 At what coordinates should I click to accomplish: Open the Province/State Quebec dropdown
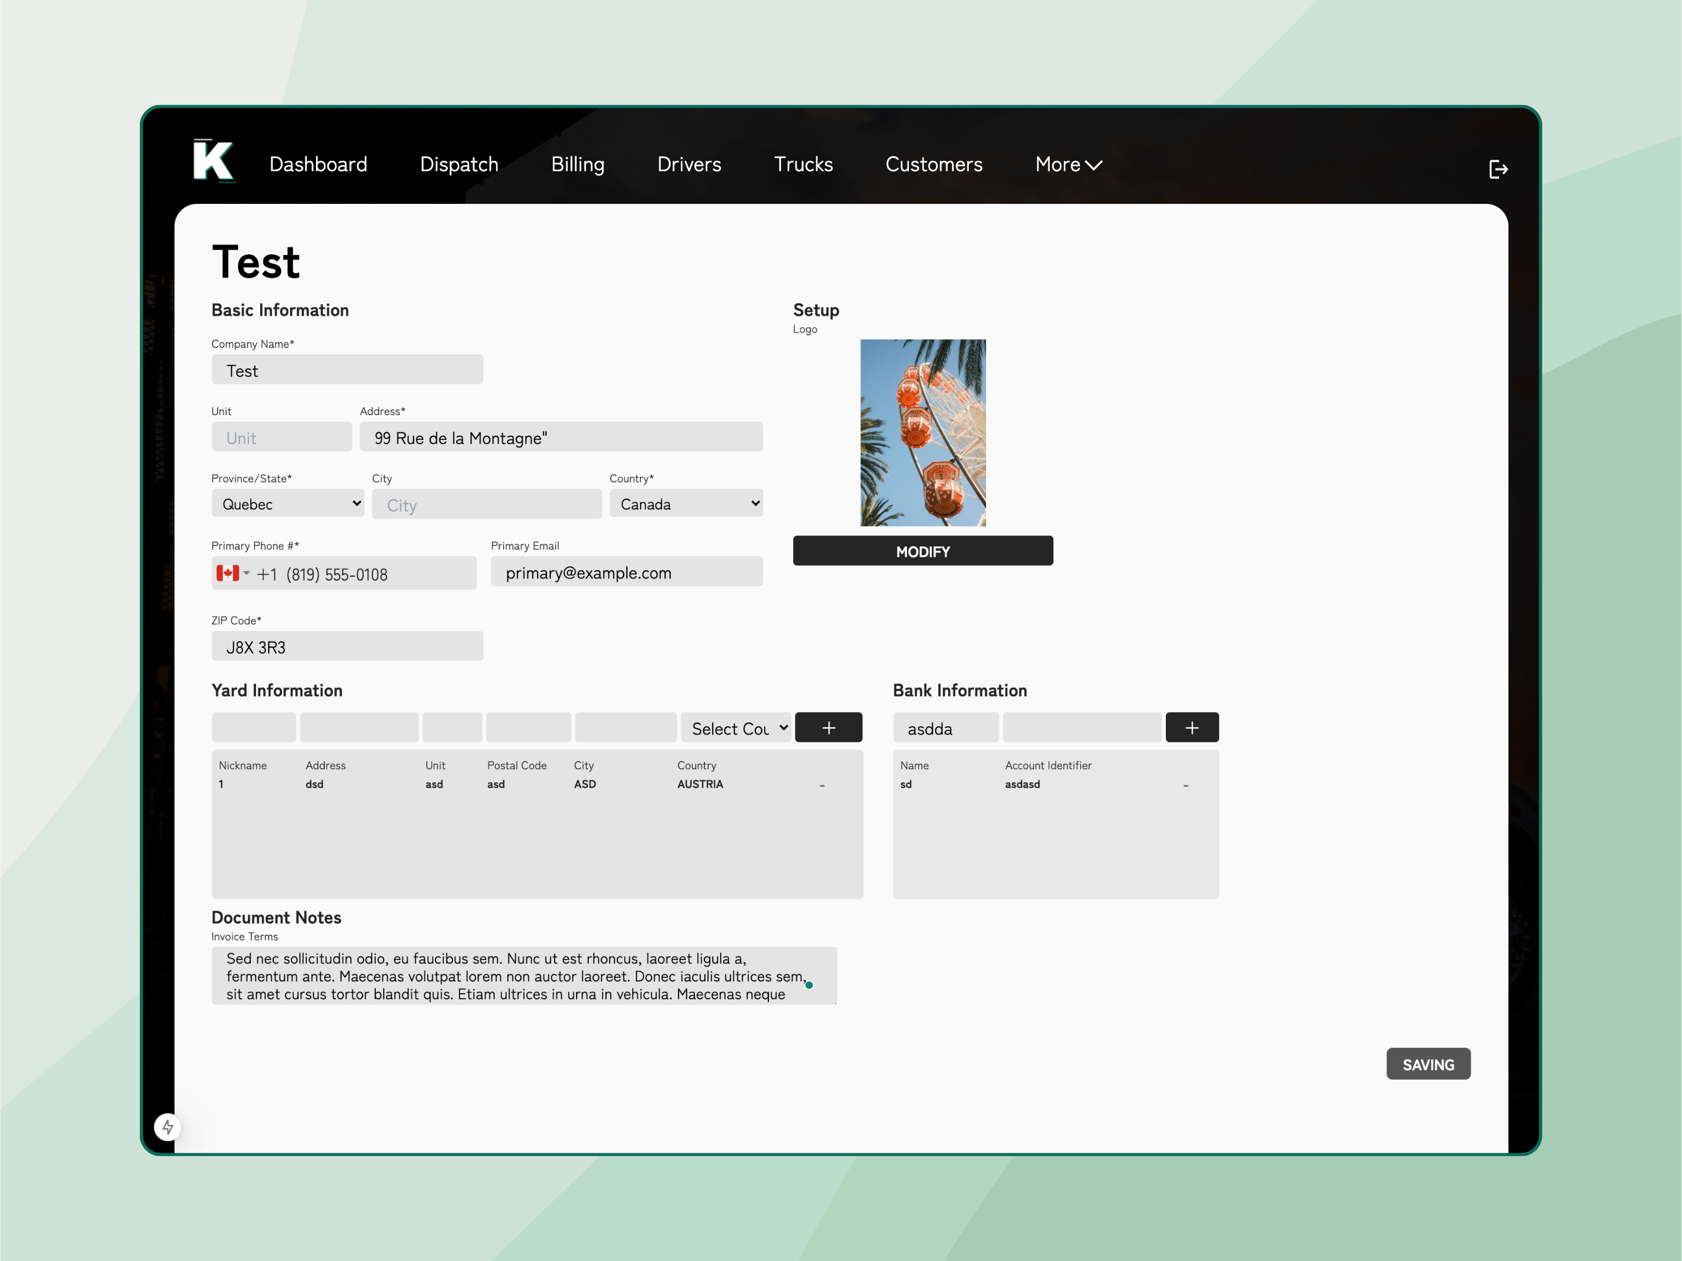click(288, 504)
